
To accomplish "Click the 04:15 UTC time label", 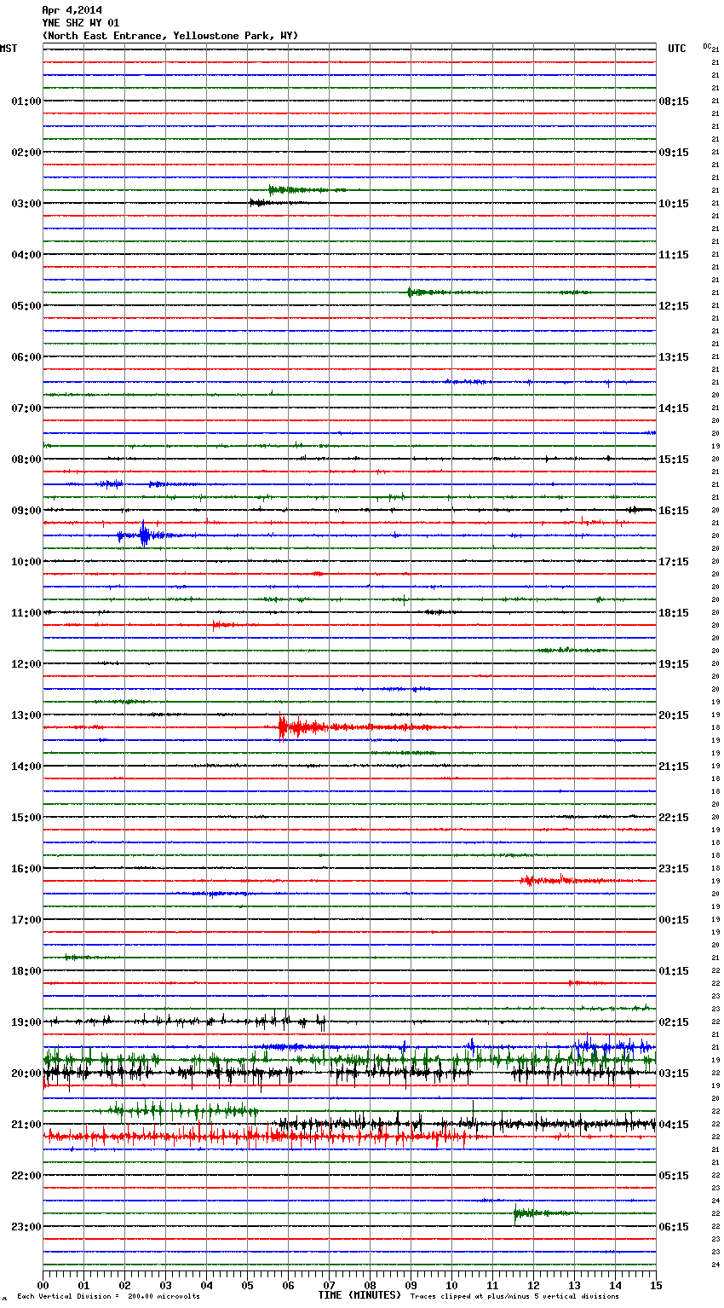I will [674, 1125].
